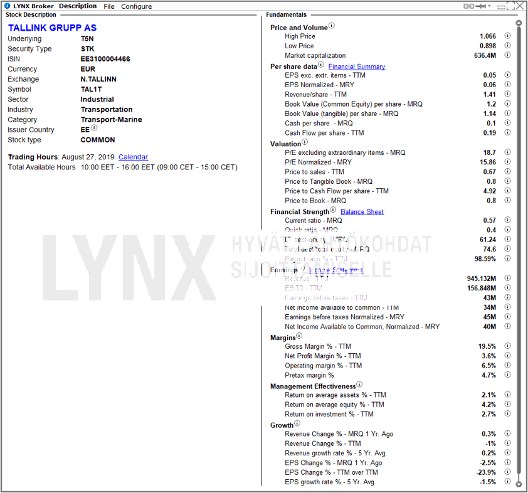Click the info icon on EPS Normalized - MRY row
The image size is (528, 493).
[507, 84]
